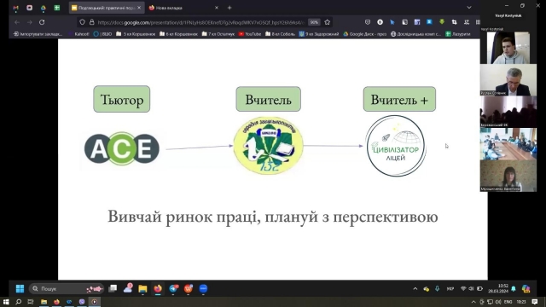Open the pinned Google Drive tab
The height and width of the screenshot is (307, 546).
(x=44, y=8)
